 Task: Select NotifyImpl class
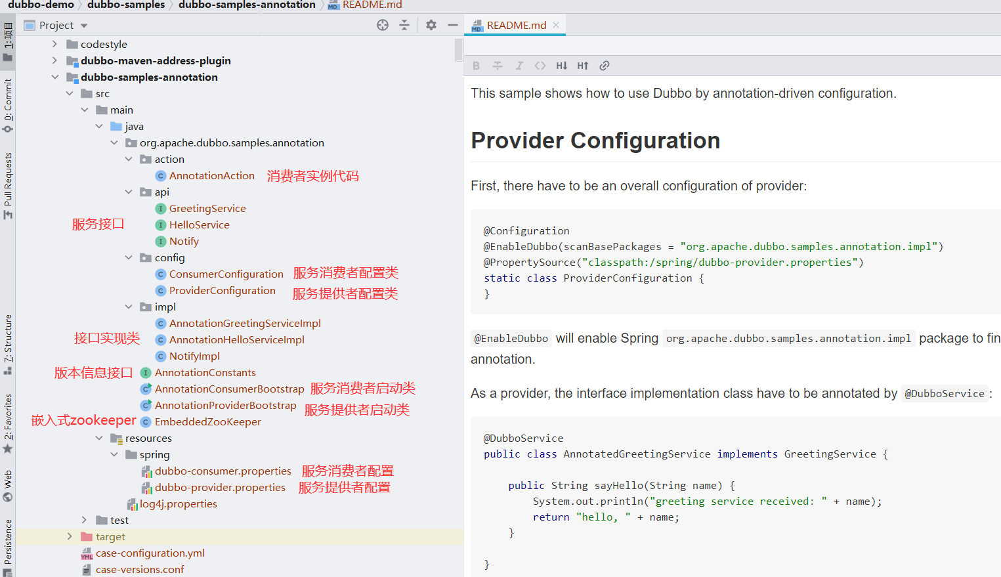click(194, 356)
